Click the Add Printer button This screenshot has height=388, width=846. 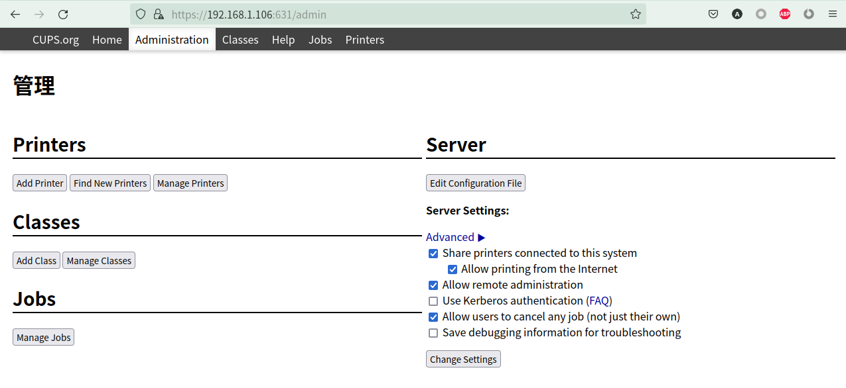pos(40,183)
